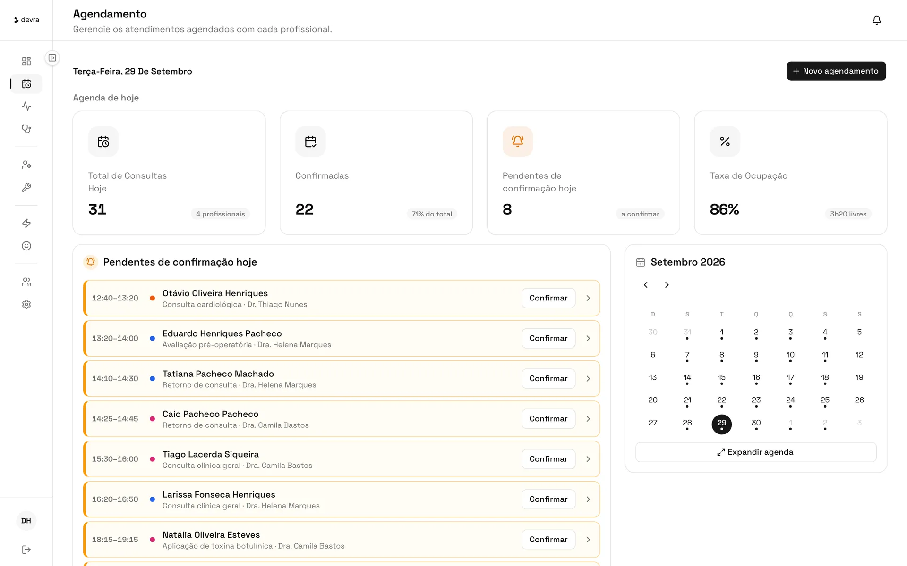907x566 pixels.
Task: Go to previous month in calendar
Action: (x=646, y=285)
